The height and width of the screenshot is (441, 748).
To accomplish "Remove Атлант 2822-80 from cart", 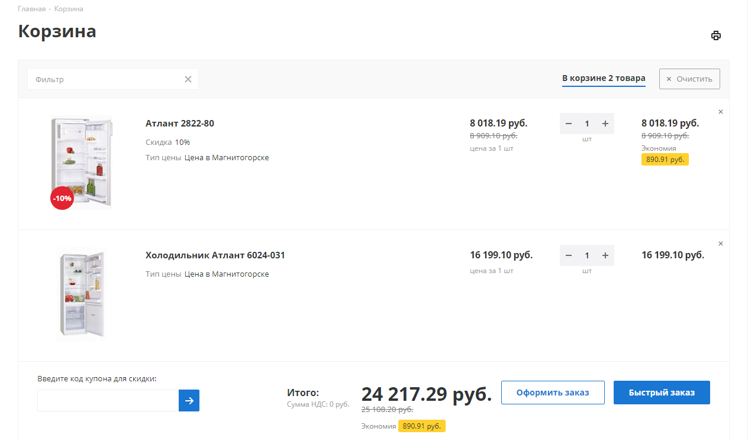I will click(x=720, y=112).
